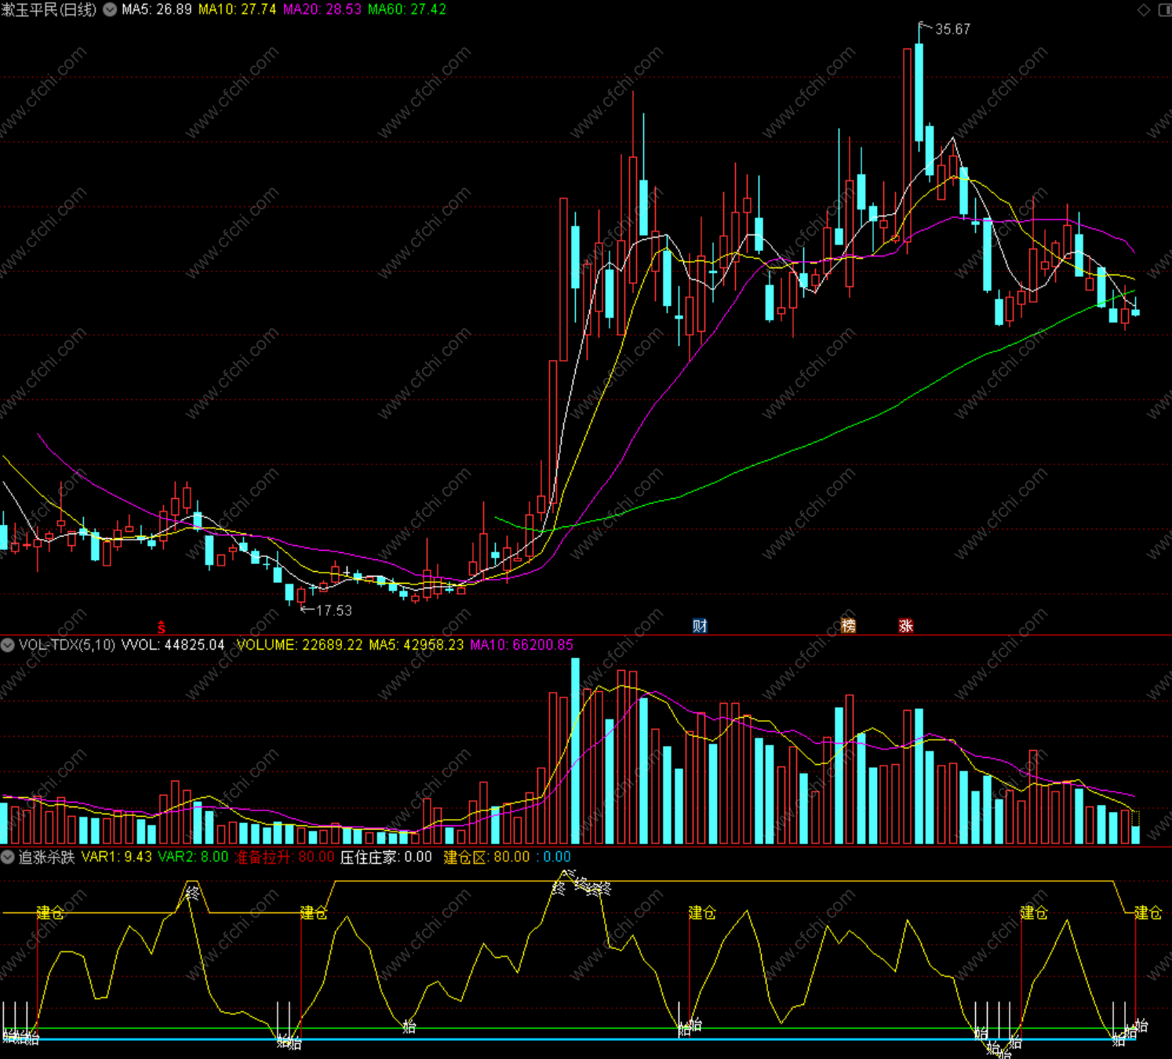Select the stock title 漱玉平民(日线)
This screenshot has width=1172, height=1059.
click(x=49, y=9)
